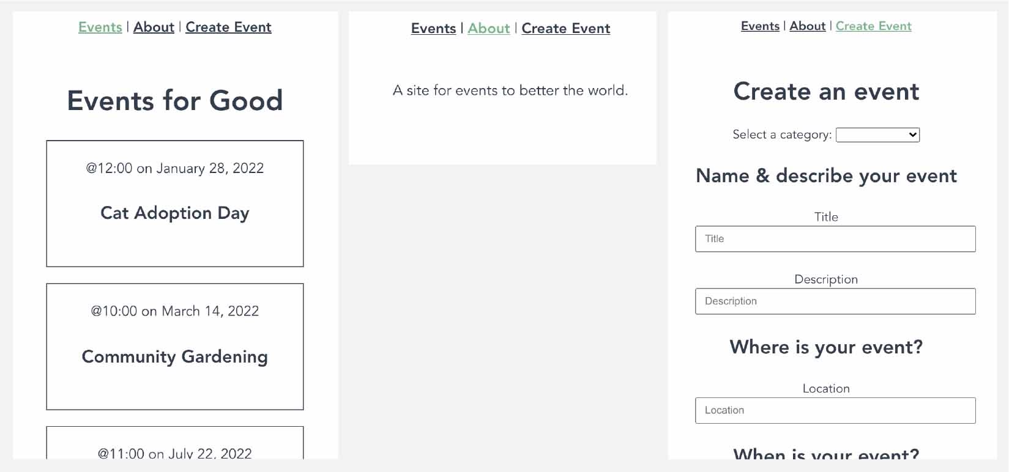The height and width of the screenshot is (472, 1009).
Task: Click into the Location input field
Action: [x=835, y=411]
